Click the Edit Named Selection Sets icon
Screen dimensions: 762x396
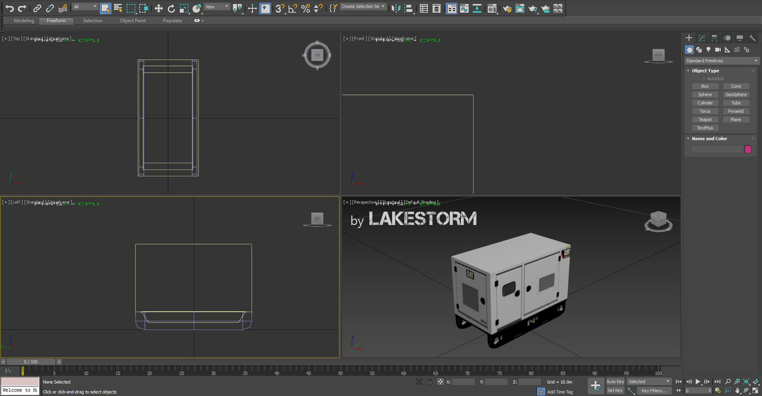click(333, 8)
